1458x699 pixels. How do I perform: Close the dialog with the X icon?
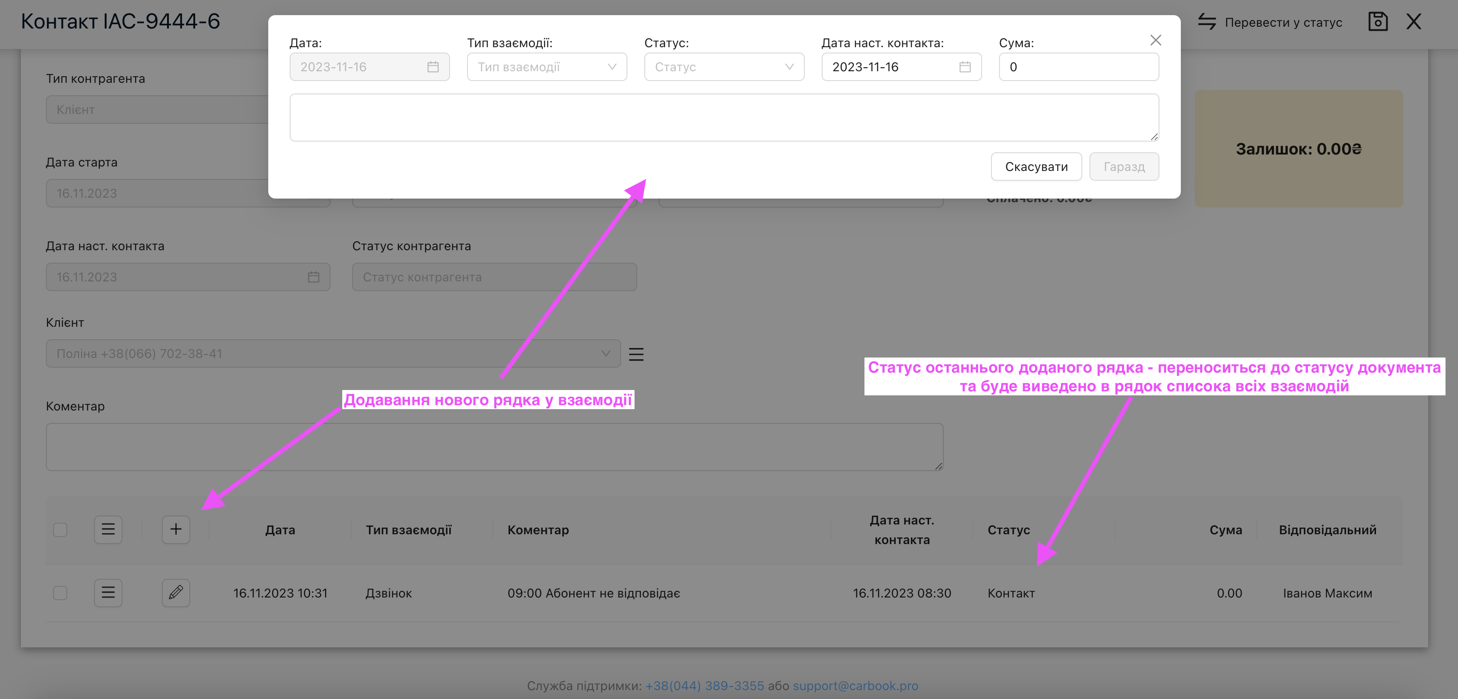pyautogui.click(x=1155, y=40)
